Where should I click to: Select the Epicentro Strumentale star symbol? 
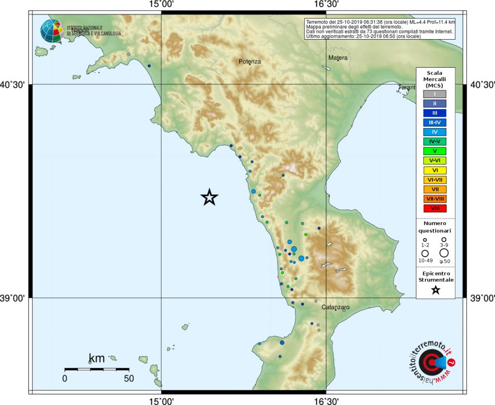click(436, 290)
